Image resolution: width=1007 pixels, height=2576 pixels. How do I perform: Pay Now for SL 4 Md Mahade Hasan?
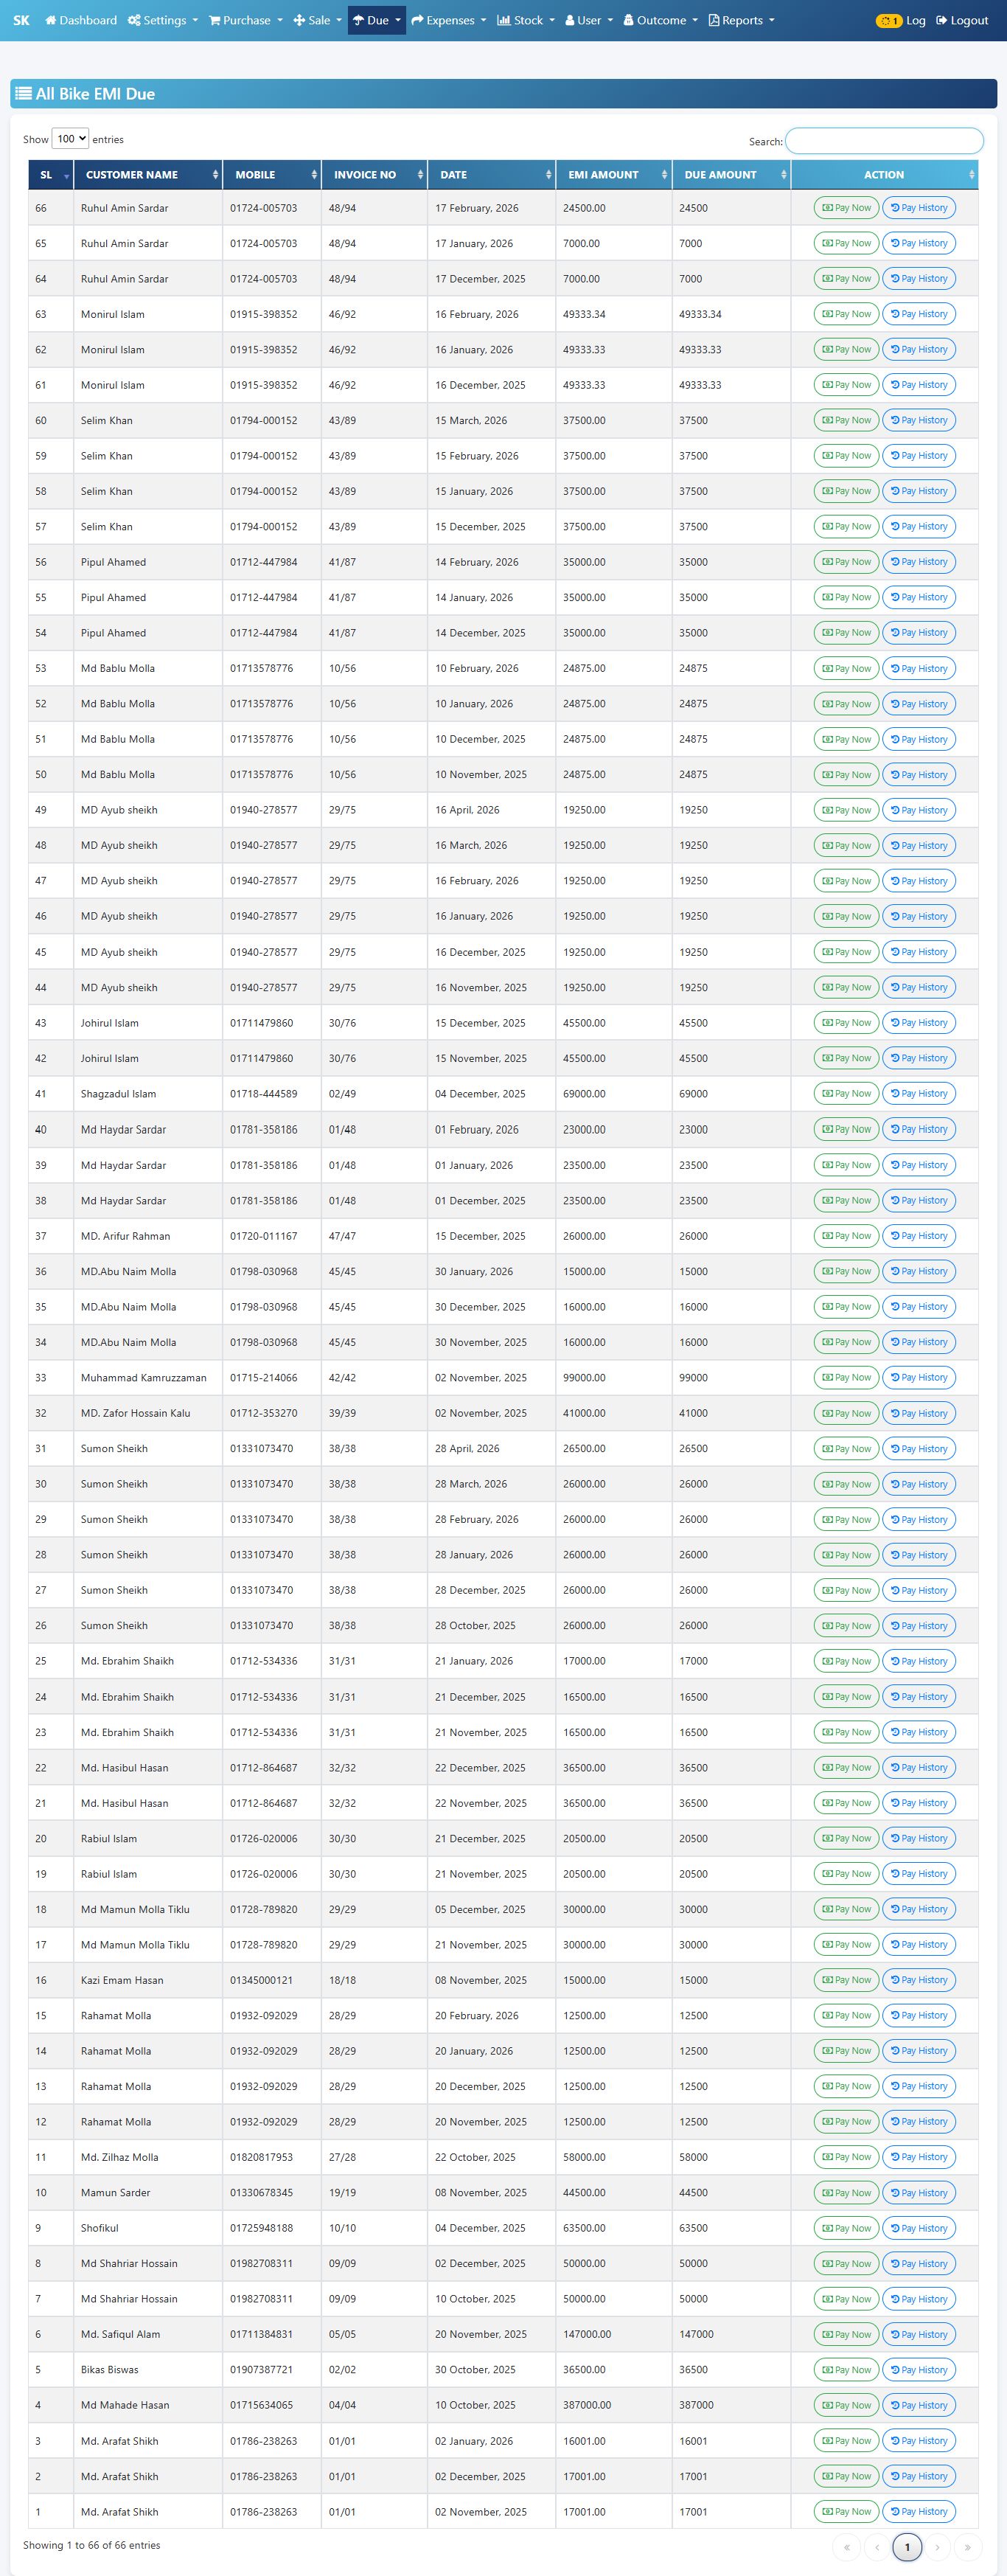[846, 2406]
